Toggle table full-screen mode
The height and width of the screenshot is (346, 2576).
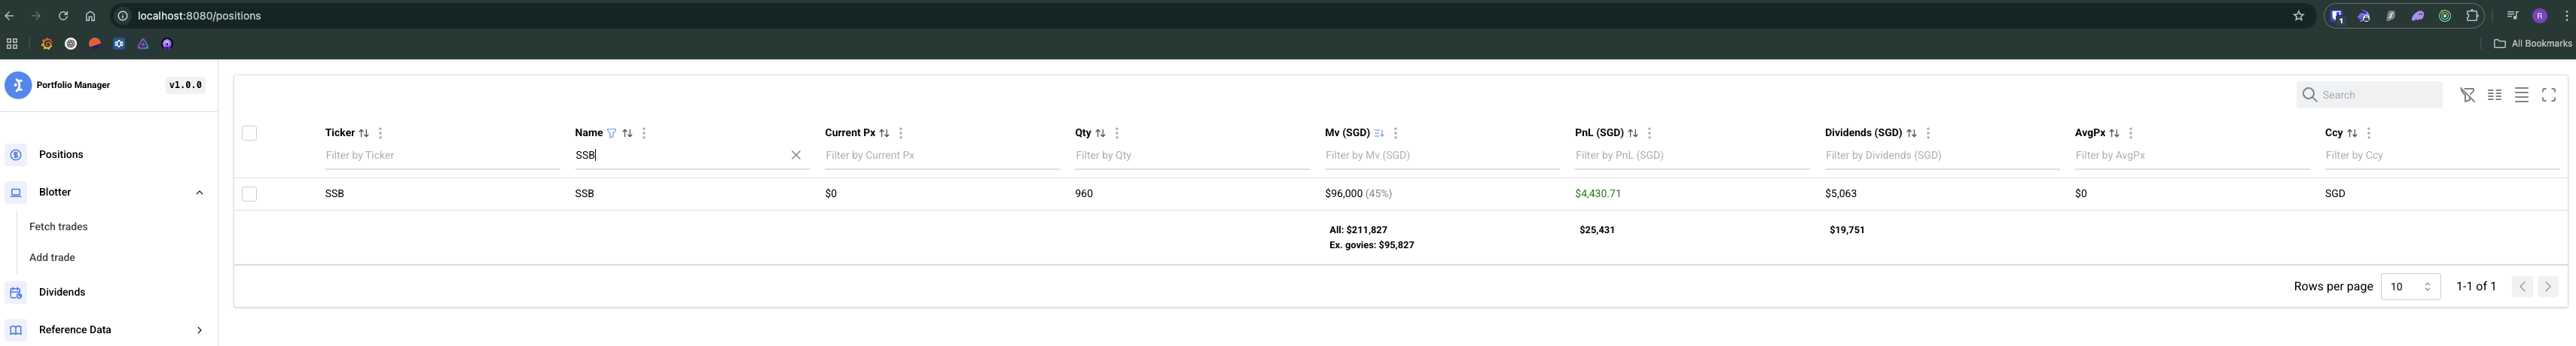[x=2548, y=95]
